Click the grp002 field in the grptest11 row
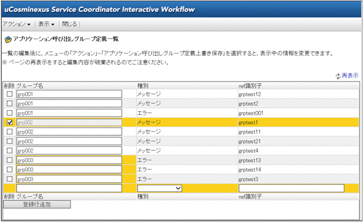Viewport: 363px width, 222px height. (x=69, y=132)
